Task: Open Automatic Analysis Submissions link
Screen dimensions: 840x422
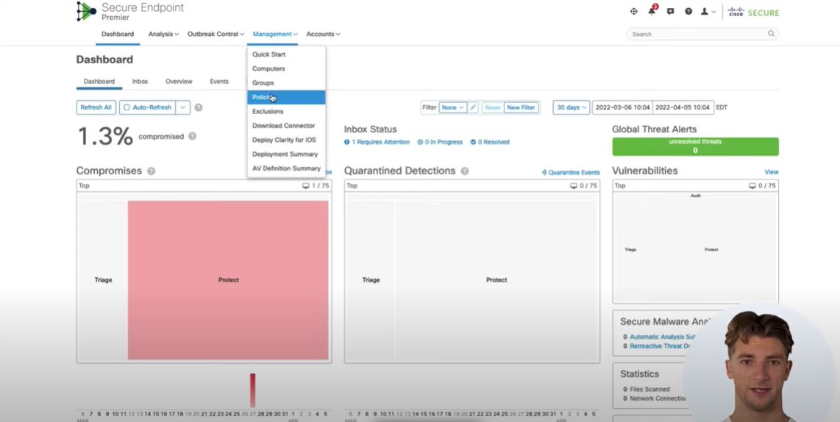Action: (664, 337)
